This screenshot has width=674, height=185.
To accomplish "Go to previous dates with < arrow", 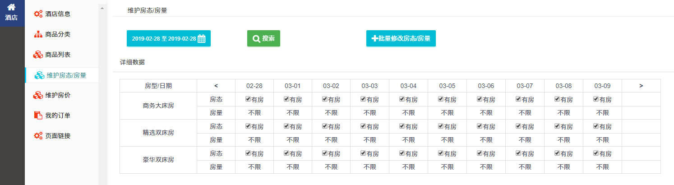I will [216, 86].
